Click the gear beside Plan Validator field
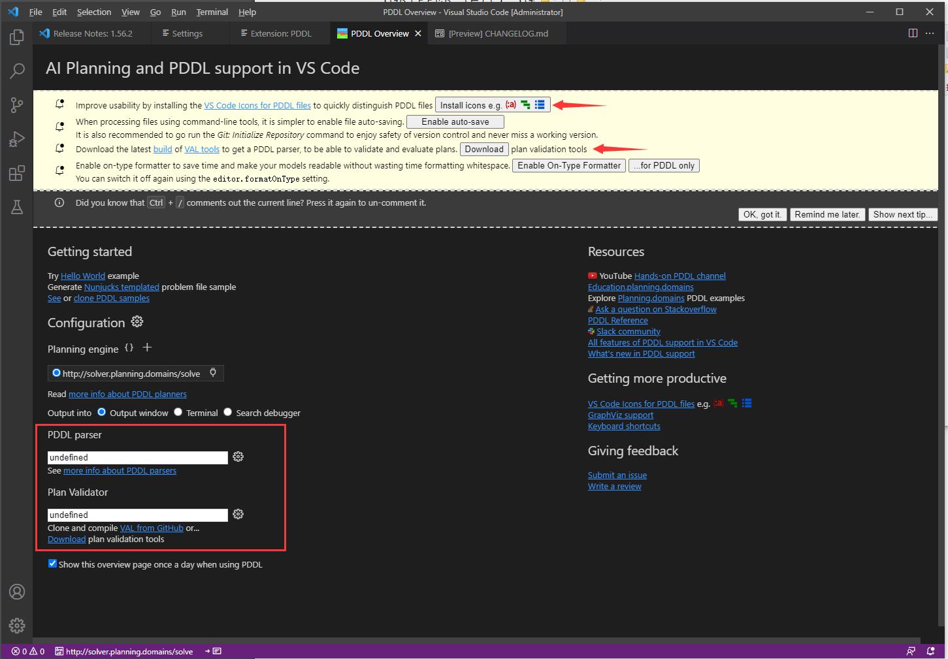Screen dimensions: 948x659 point(238,514)
